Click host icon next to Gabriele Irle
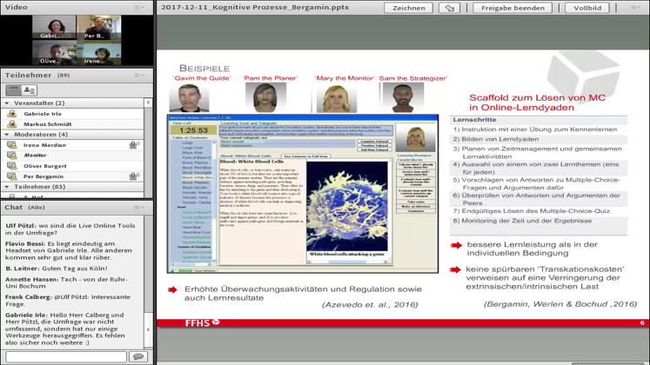The height and width of the screenshot is (365, 650). point(12,114)
